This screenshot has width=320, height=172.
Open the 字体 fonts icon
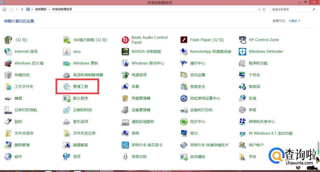(242, 157)
